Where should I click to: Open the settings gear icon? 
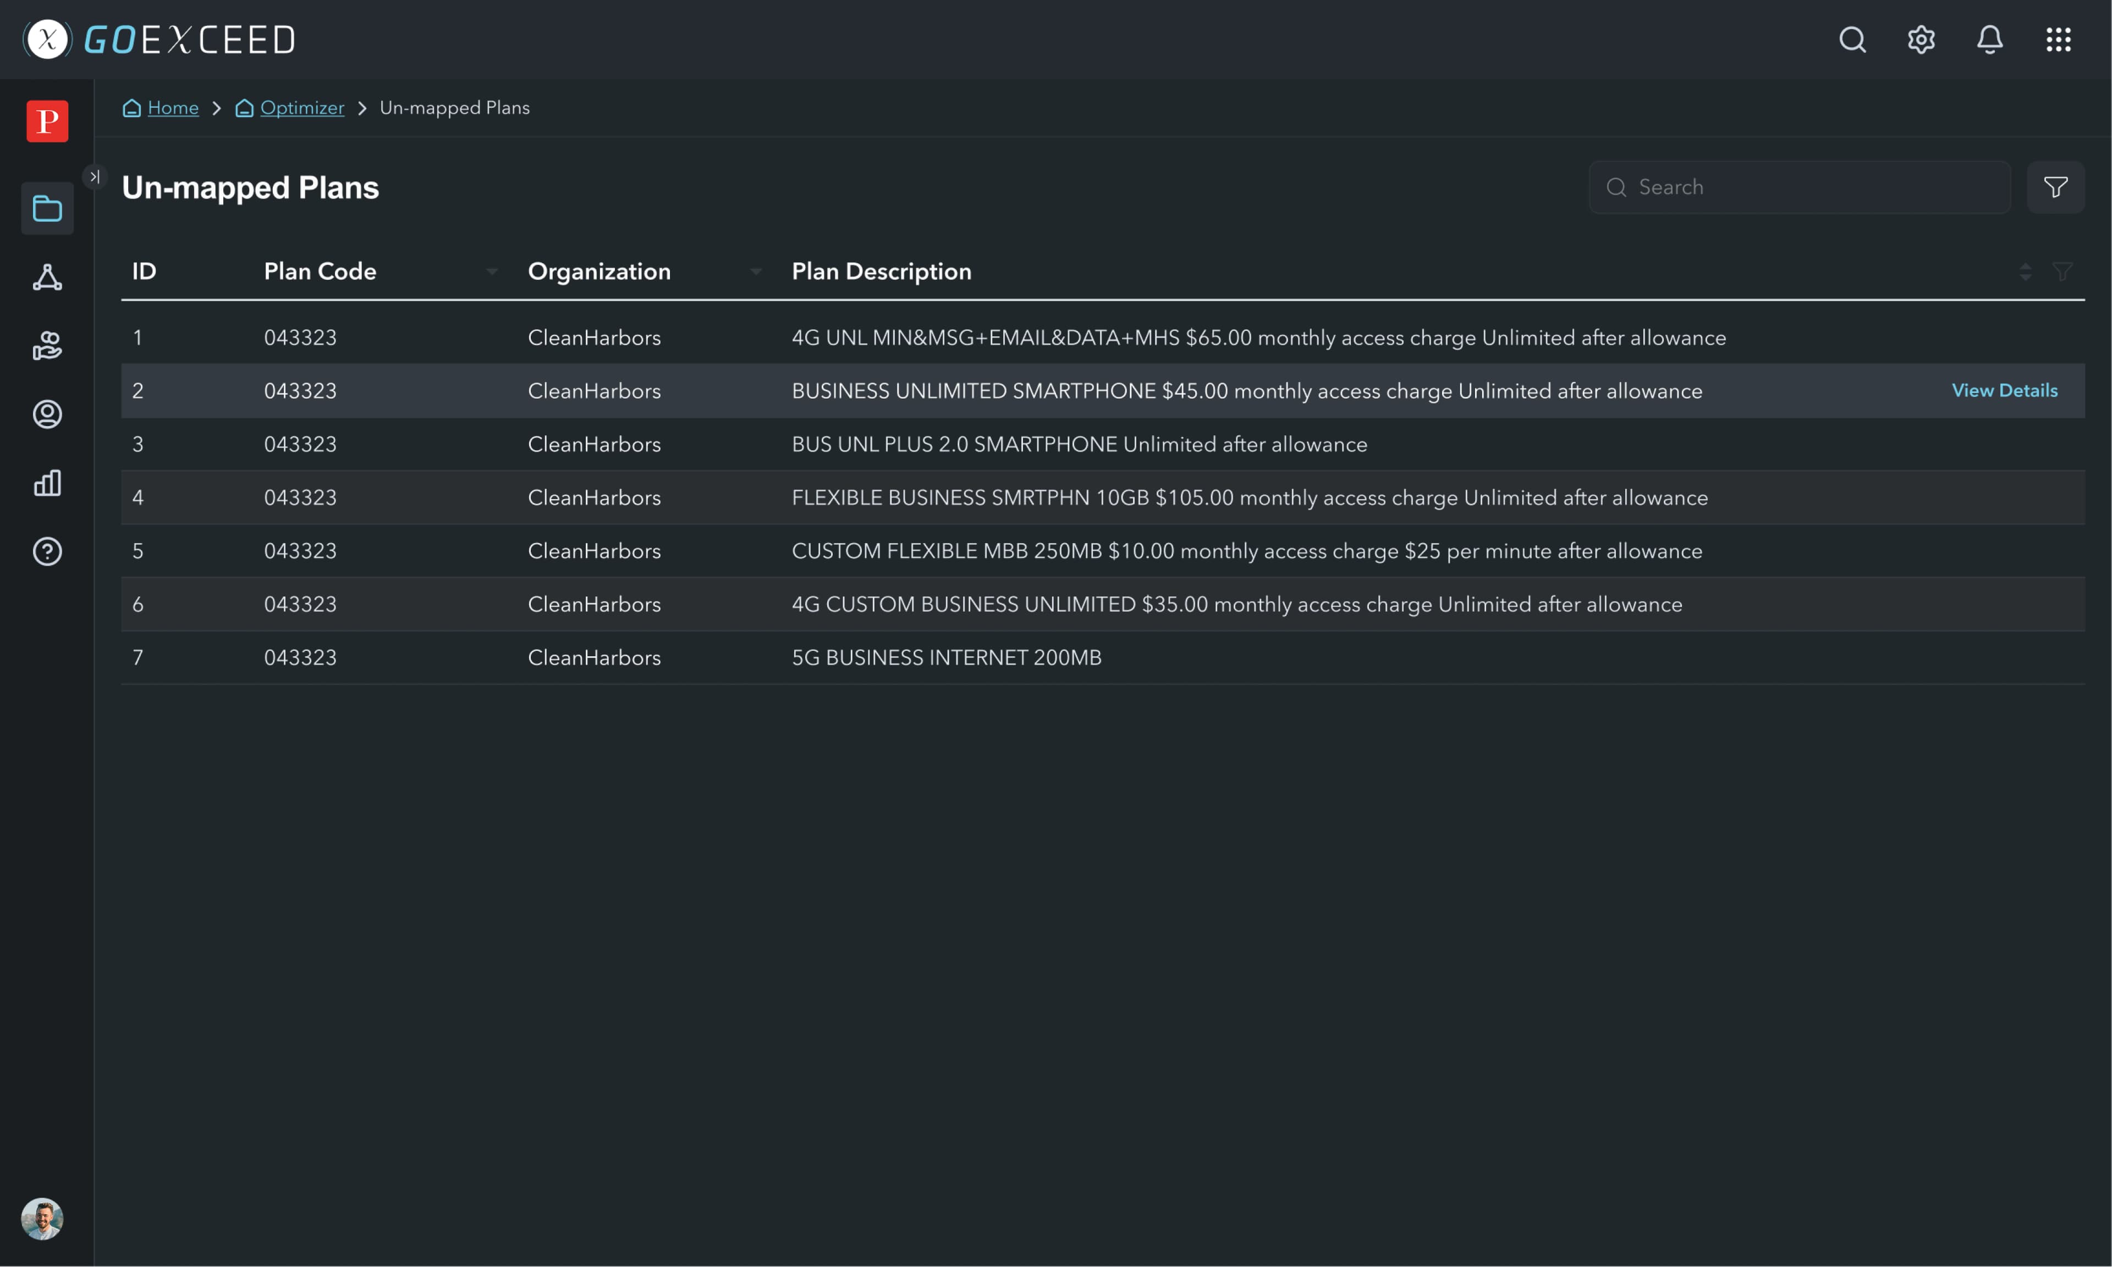pyautogui.click(x=1921, y=39)
